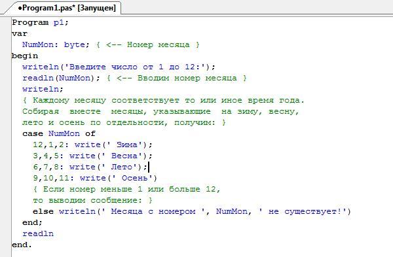The width and height of the screenshot is (393, 257).
Task: Click the '12,1,2: write(' Зима')' line
Action: click(92, 145)
